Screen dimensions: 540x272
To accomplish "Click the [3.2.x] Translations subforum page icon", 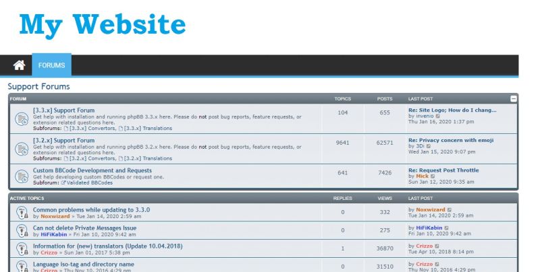I will coord(121,159).
